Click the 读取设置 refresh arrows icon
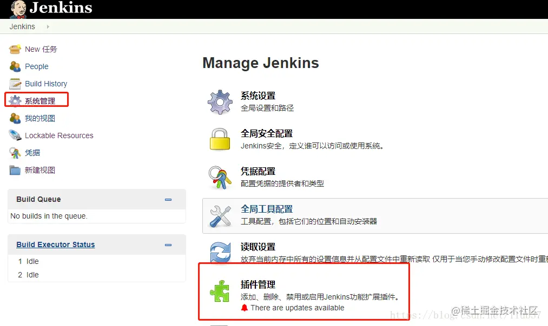Screen dimensions: 548x326 point(220,253)
